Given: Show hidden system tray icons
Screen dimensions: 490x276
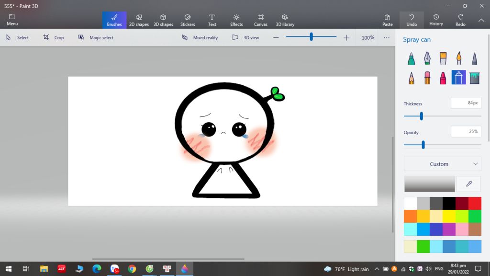Looking at the screenshot, I should point(377,269).
